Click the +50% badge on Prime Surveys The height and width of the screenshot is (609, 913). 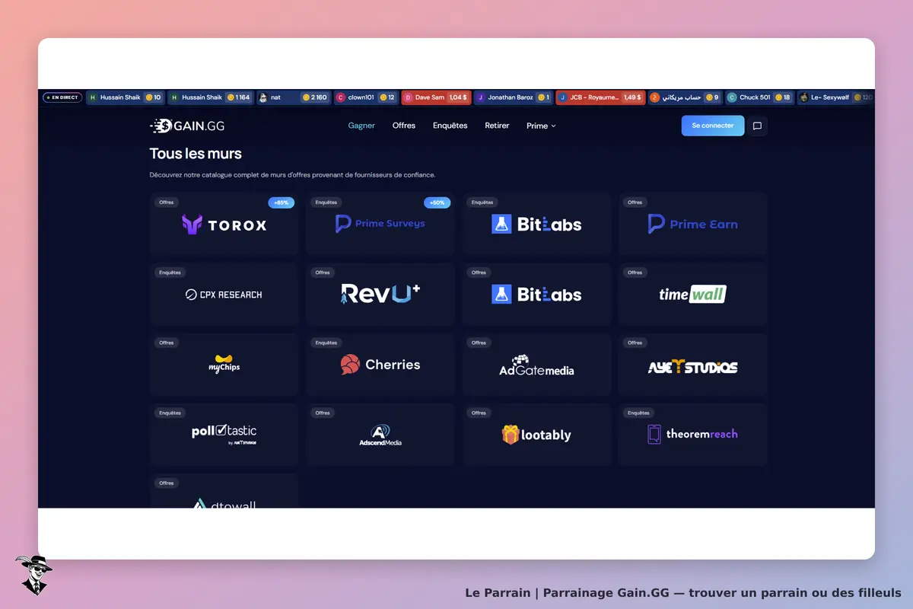(x=437, y=203)
